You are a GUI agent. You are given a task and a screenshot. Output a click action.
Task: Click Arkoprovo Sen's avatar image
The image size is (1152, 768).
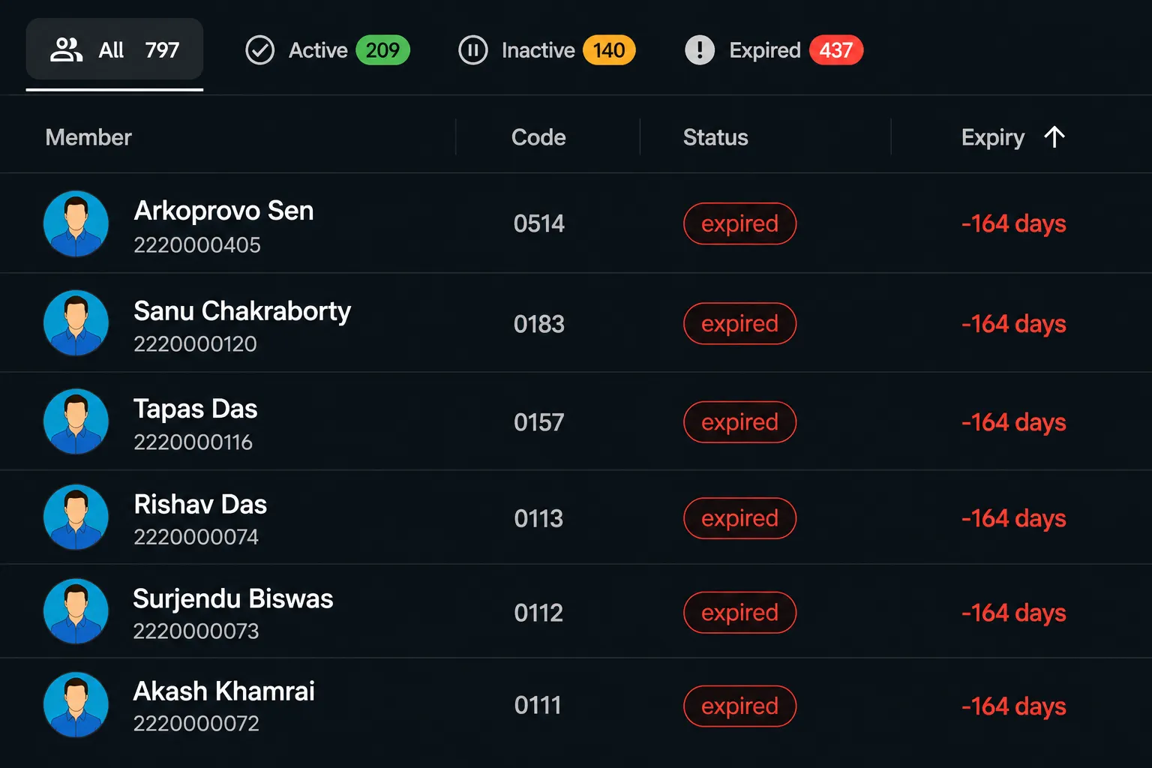(x=76, y=223)
